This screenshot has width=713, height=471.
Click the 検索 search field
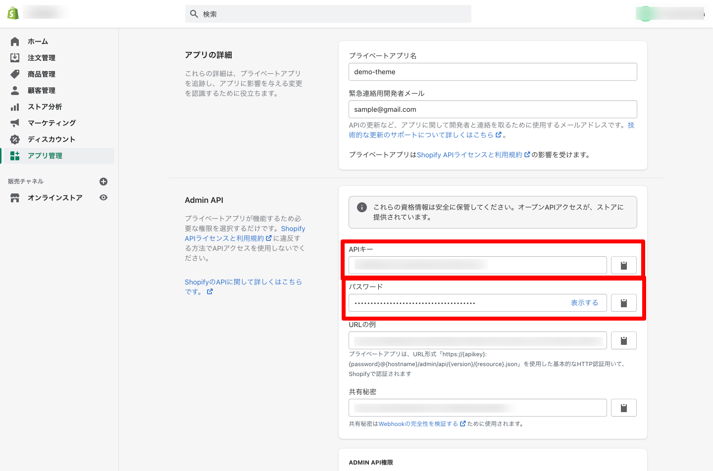328,14
